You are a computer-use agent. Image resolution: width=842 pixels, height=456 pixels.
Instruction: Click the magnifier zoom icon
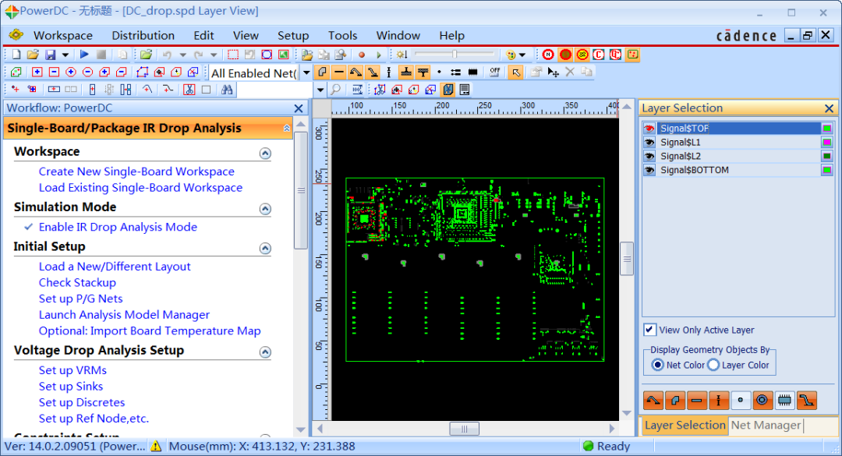[335, 90]
